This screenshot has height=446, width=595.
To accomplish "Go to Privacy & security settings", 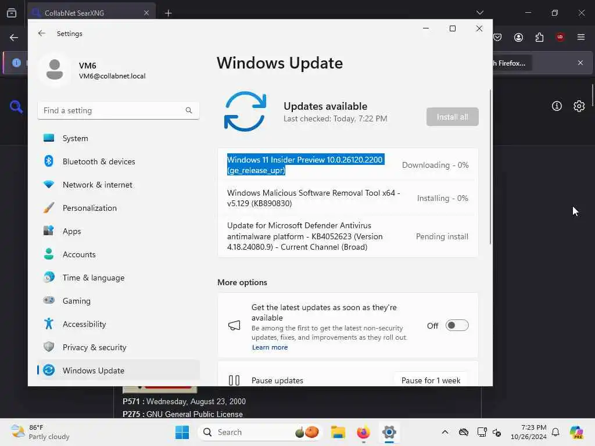I will 119,347.
